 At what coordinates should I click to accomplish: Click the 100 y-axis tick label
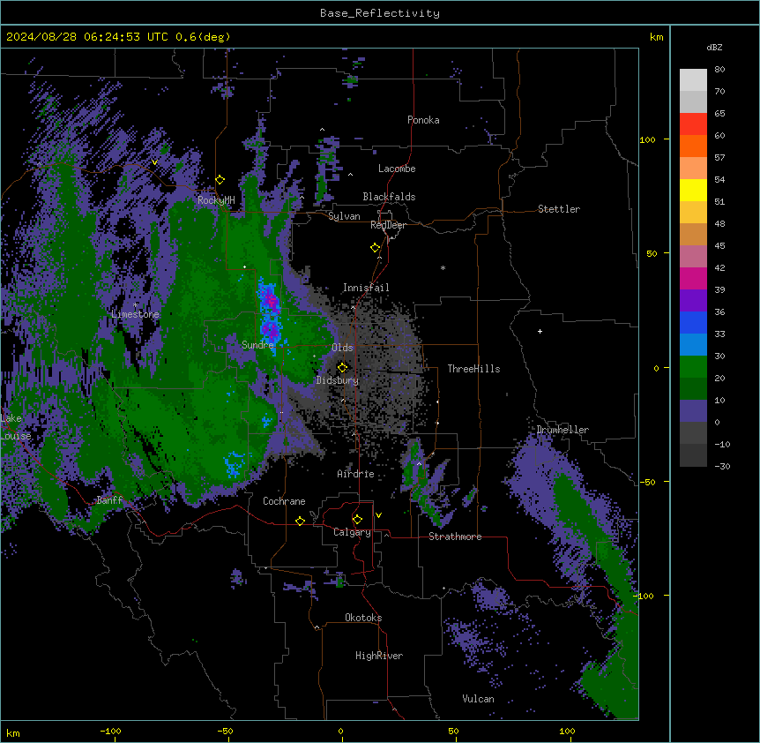tap(647, 139)
